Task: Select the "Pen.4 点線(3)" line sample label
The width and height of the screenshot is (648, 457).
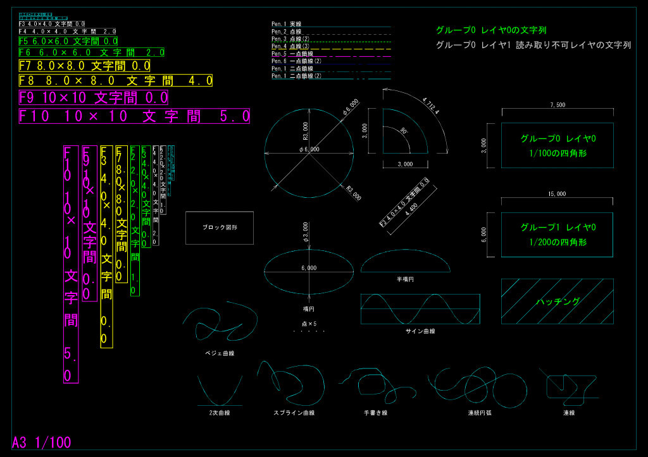Action: pos(290,46)
